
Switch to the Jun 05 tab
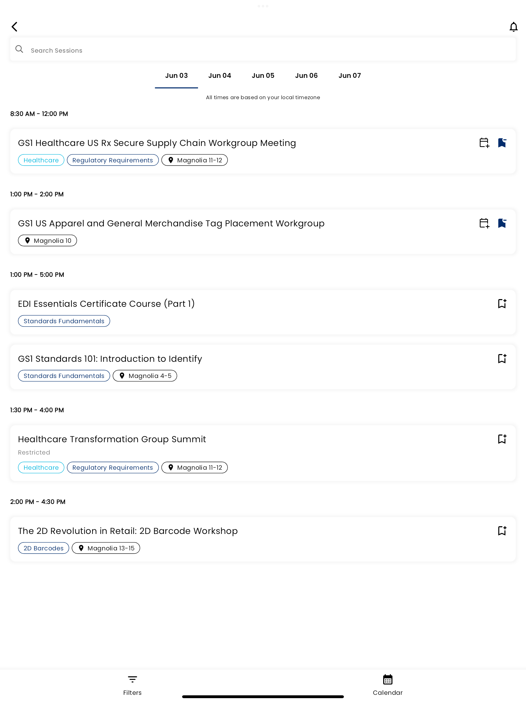point(263,76)
